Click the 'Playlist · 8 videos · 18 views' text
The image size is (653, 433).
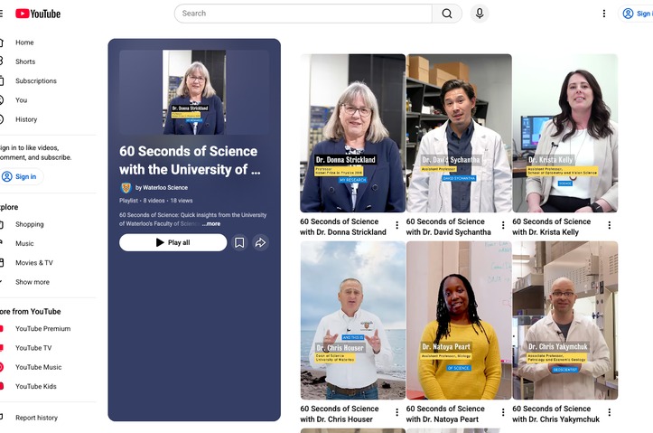(155, 201)
